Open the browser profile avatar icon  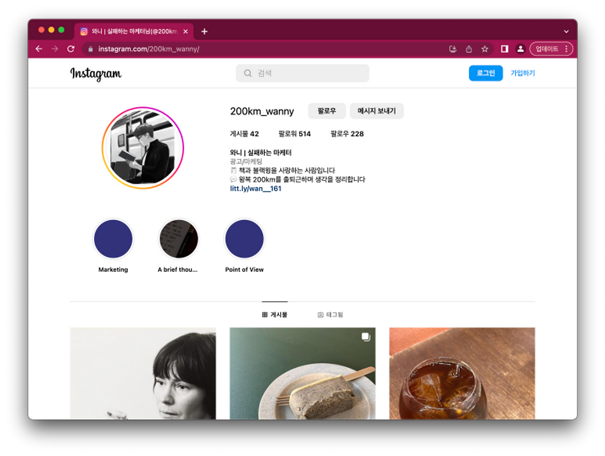coord(520,49)
